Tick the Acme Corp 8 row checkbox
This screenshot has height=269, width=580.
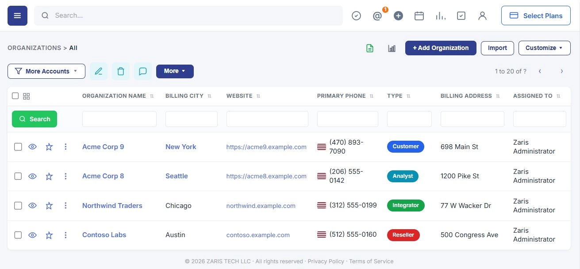point(18,176)
